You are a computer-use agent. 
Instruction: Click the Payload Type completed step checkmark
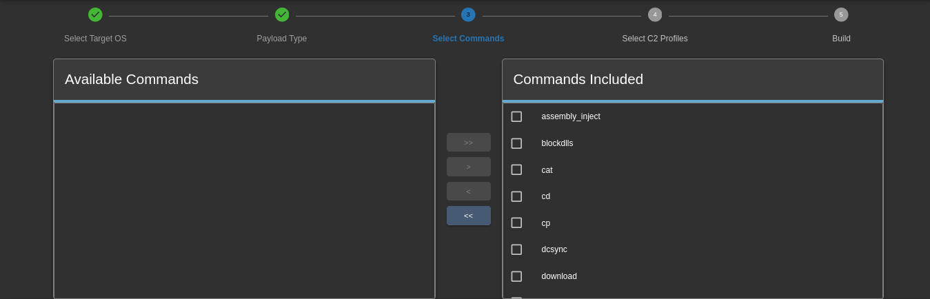(x=282, y=14)
